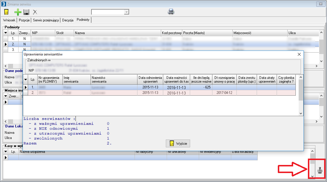Click Nazwisko serwisanta column header
327x182 pixels.
114,79
